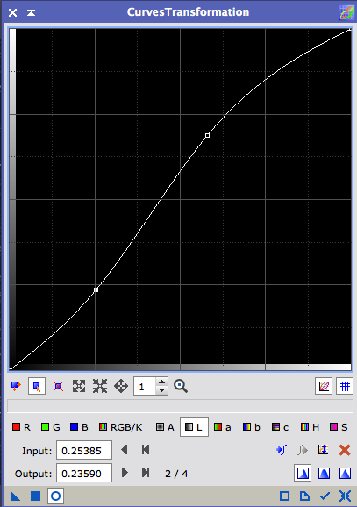357x507 pixels.
Task: Click the Output value field
Action: click(84, 473)
